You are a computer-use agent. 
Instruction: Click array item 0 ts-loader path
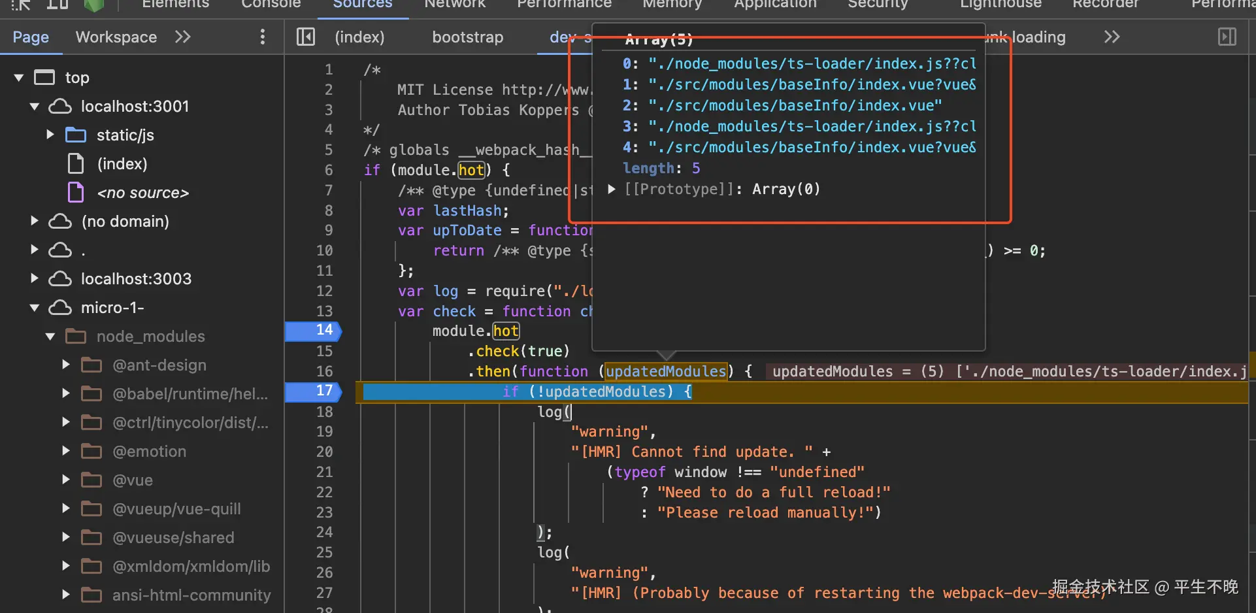pos(812,63)
